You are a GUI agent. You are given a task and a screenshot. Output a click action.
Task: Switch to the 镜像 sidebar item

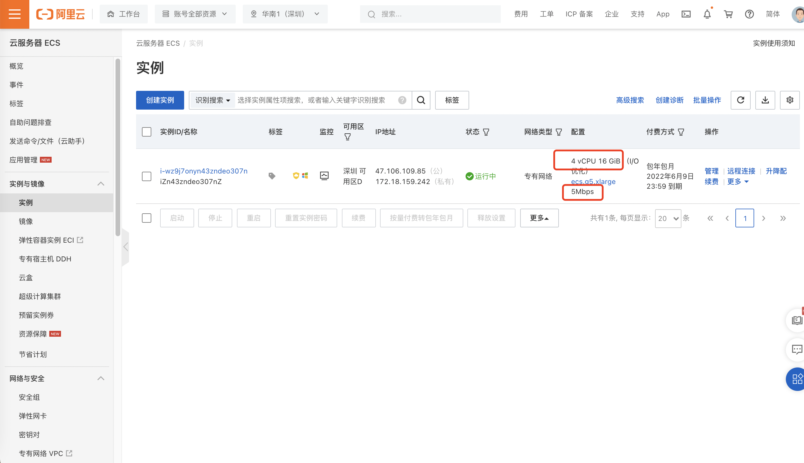pyautogui.click(x=26, y=221)
